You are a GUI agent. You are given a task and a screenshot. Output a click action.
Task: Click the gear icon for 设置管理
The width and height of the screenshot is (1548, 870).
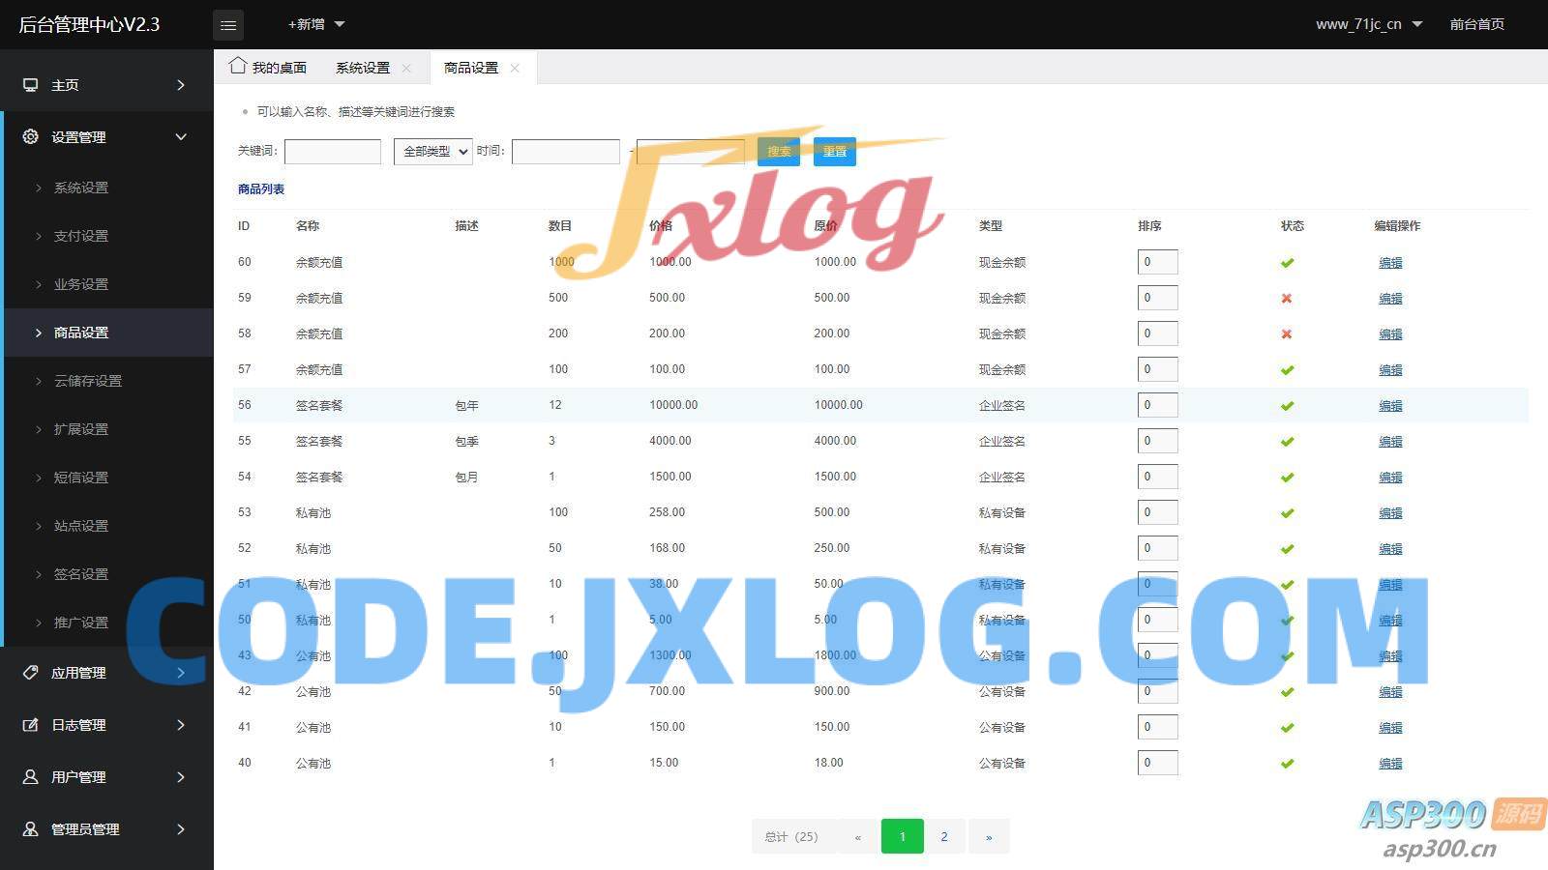click(31, 137)
